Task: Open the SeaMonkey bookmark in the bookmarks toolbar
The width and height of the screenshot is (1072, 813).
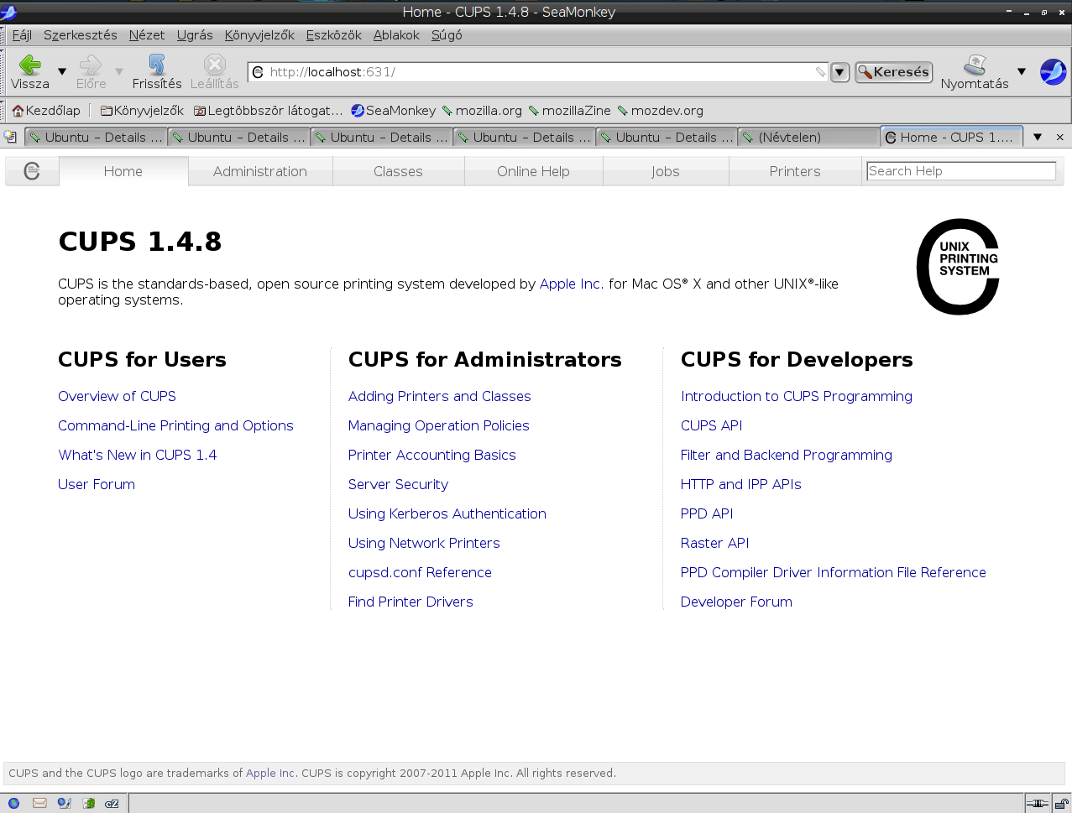Action: 394,111
